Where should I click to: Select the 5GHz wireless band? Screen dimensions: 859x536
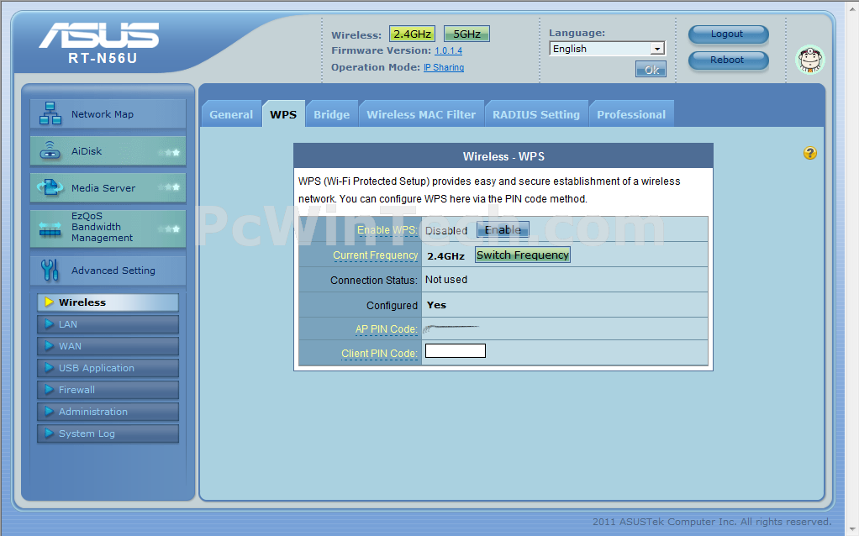[x=466, y=34]
